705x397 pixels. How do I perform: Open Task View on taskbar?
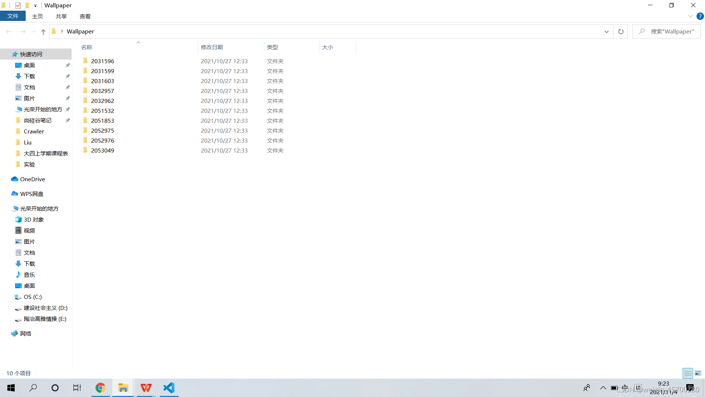pos(77,388)
